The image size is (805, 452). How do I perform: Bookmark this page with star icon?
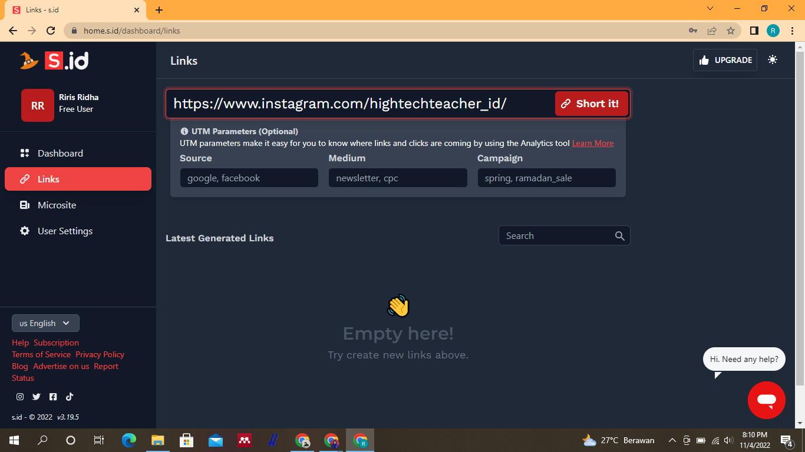coord(731,31)
